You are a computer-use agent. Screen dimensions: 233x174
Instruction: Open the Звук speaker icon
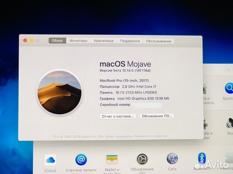pyautogui.click(x=230, y=123)
